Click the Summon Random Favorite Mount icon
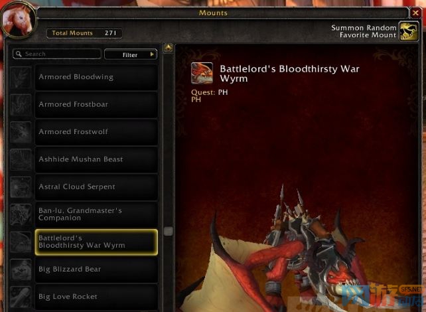Viewport: 426px width, 312px height. [x=409, y=31]
